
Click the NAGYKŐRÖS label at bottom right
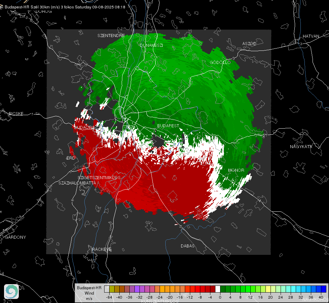click(x=316, y=299)
